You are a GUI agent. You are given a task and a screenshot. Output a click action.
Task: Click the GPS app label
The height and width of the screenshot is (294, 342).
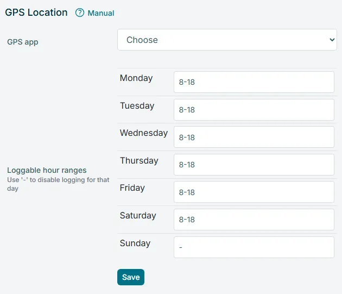(23, 42)
